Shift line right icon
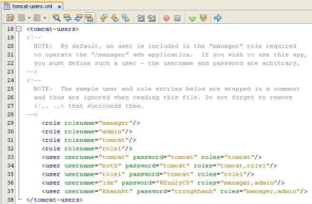Viewport: 312px width, 204px height. [x=152, y=18]
